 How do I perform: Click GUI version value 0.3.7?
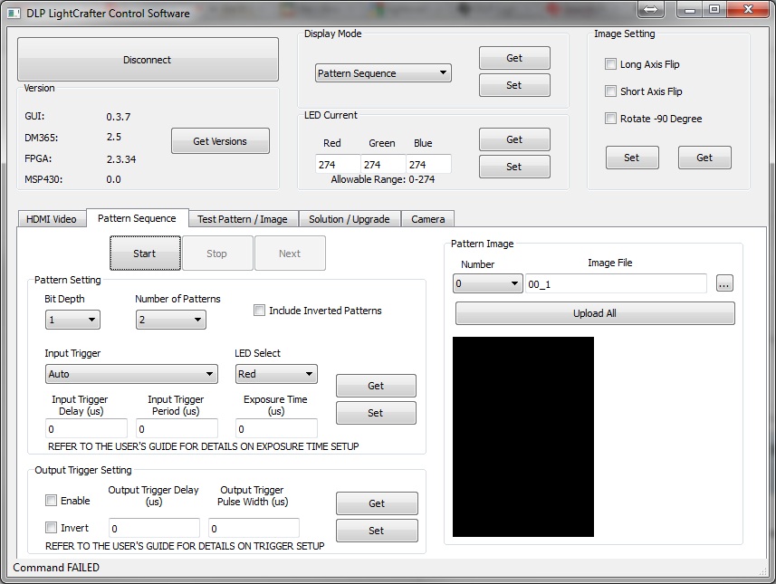[119, 117]
